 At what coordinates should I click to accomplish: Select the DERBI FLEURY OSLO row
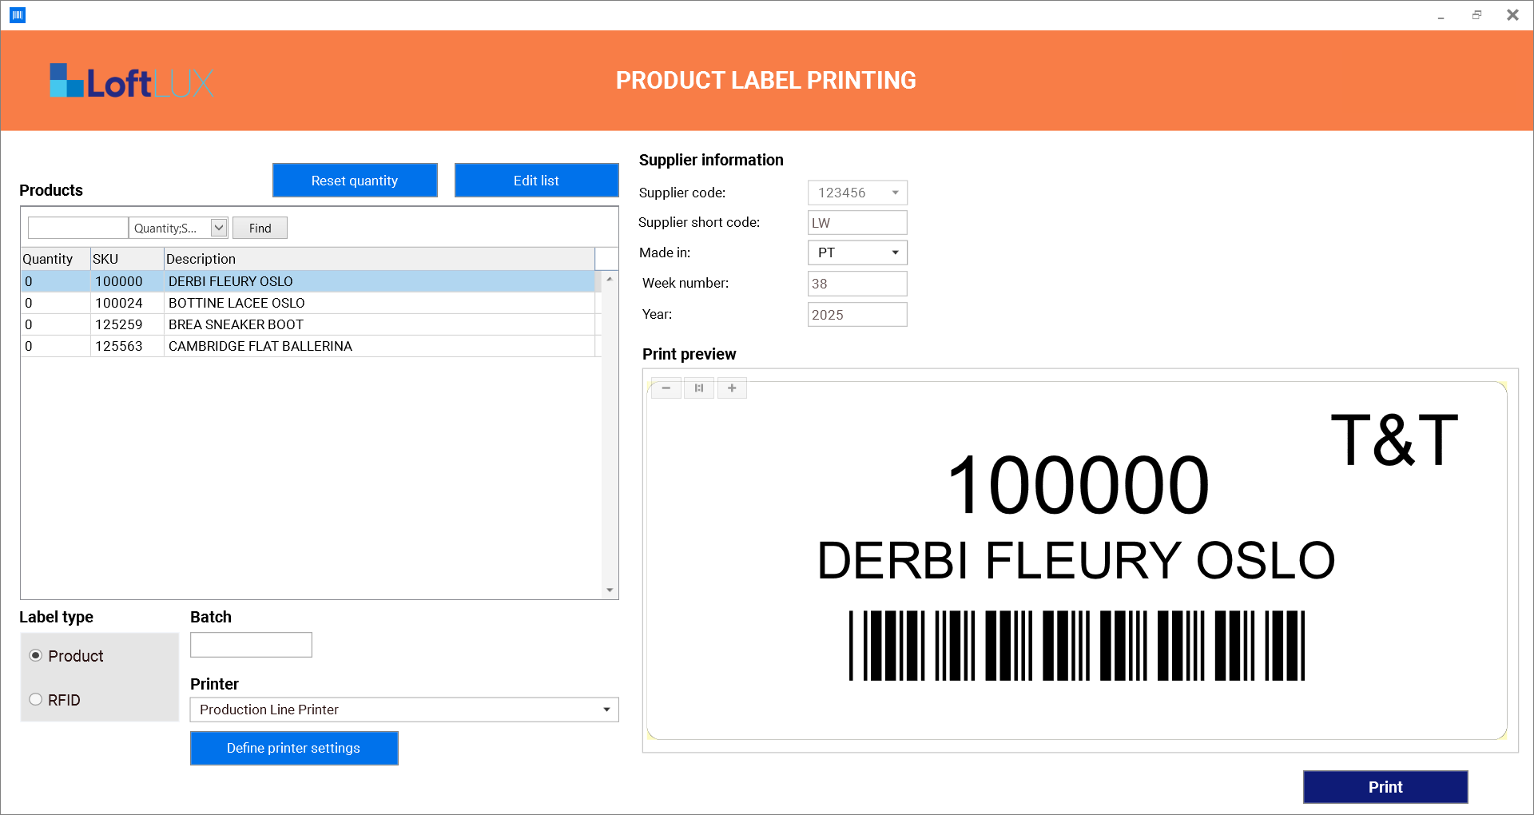[308, 281]
